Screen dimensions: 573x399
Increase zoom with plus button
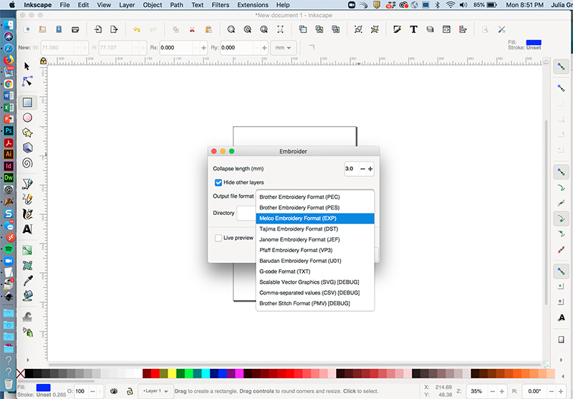tap(502, 391)
